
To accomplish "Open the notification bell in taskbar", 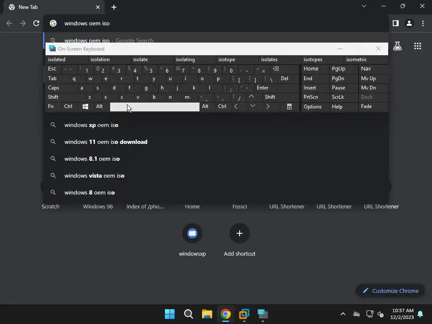I will (x=420, y=314).
